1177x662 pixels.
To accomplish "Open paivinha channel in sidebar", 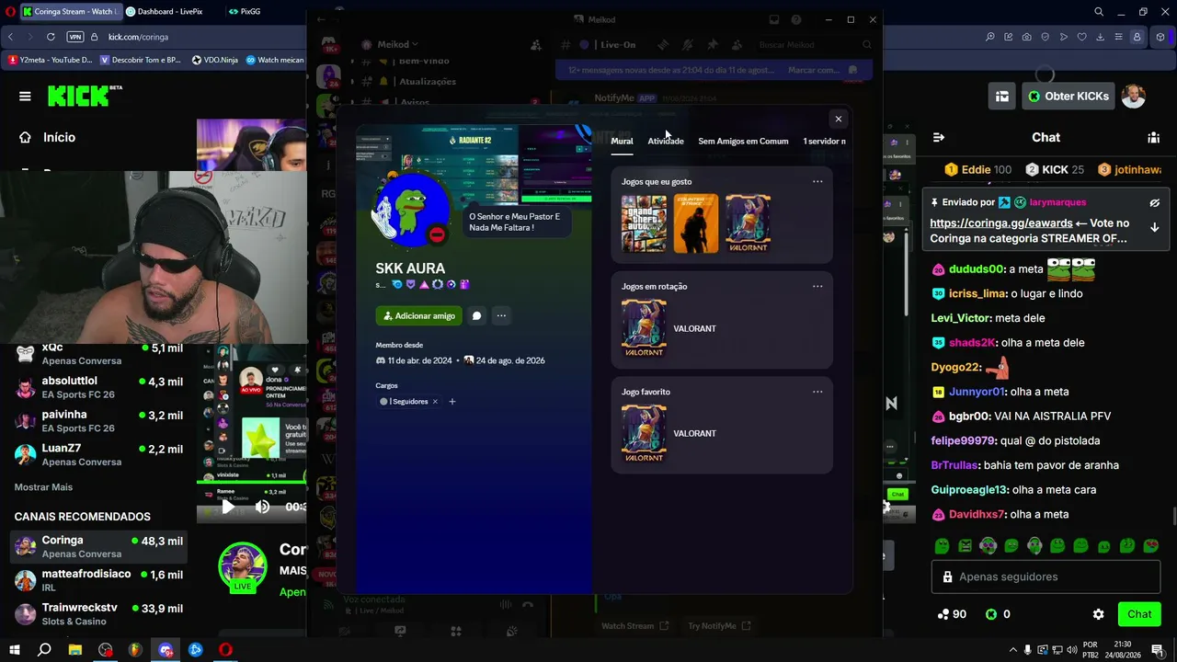I will 99,421.
